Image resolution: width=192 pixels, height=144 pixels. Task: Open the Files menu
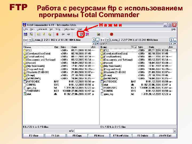pos(26,29)
